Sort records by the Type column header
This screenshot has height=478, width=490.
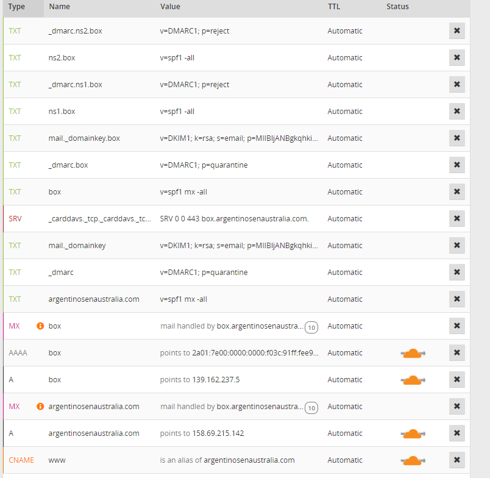click(x=16, y=7)
